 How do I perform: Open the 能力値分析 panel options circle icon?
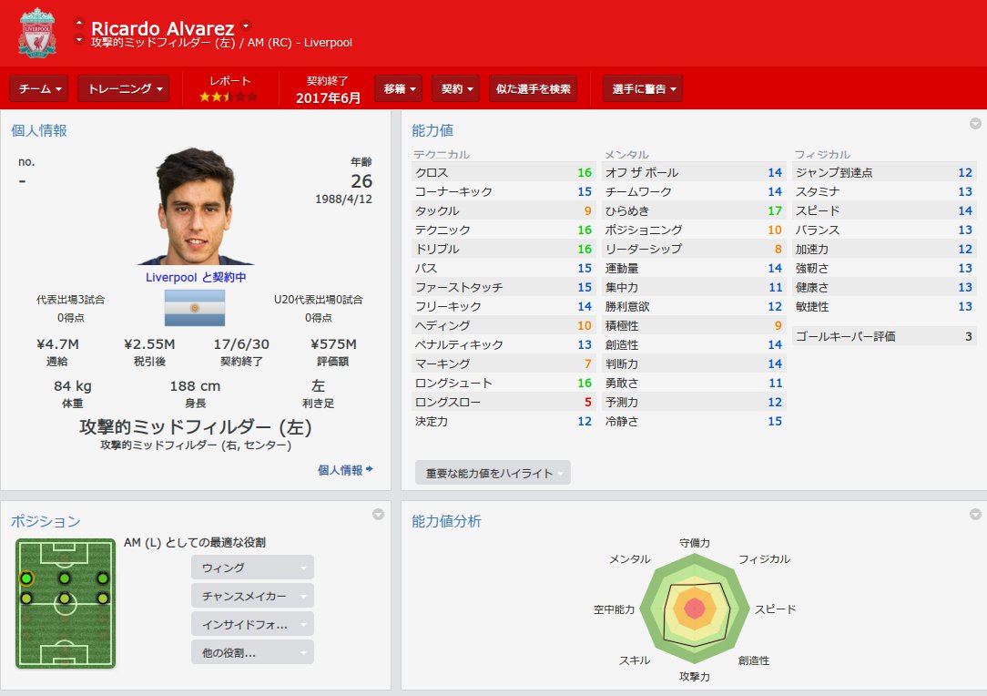point(975,514)
